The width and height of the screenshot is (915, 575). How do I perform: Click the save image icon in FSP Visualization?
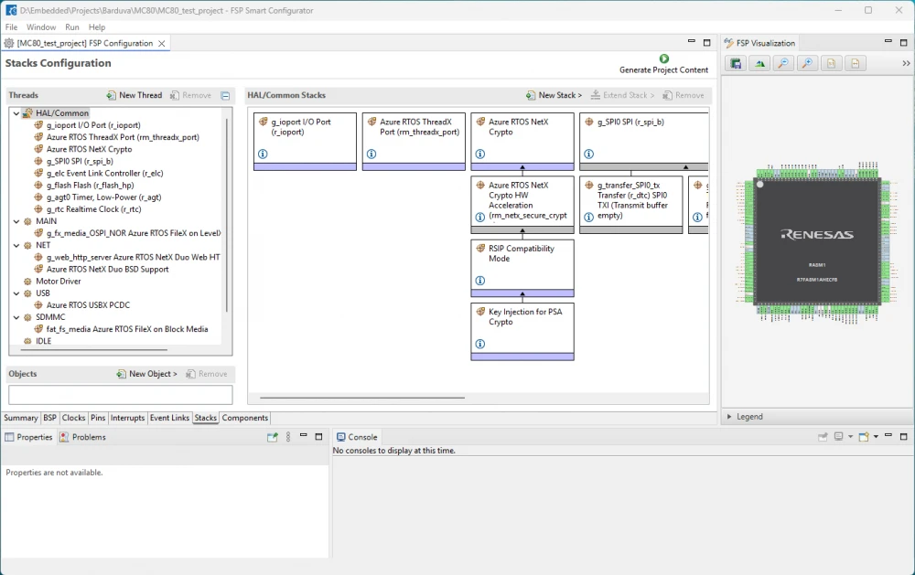click(736, 62)
